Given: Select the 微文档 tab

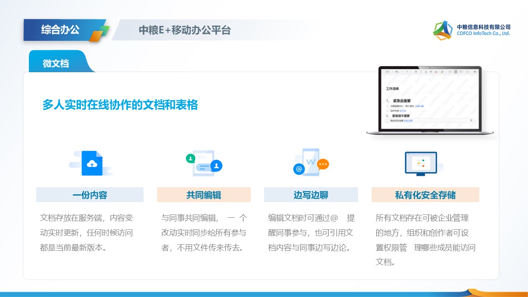Looking at the screenshot, I should 56,64.
